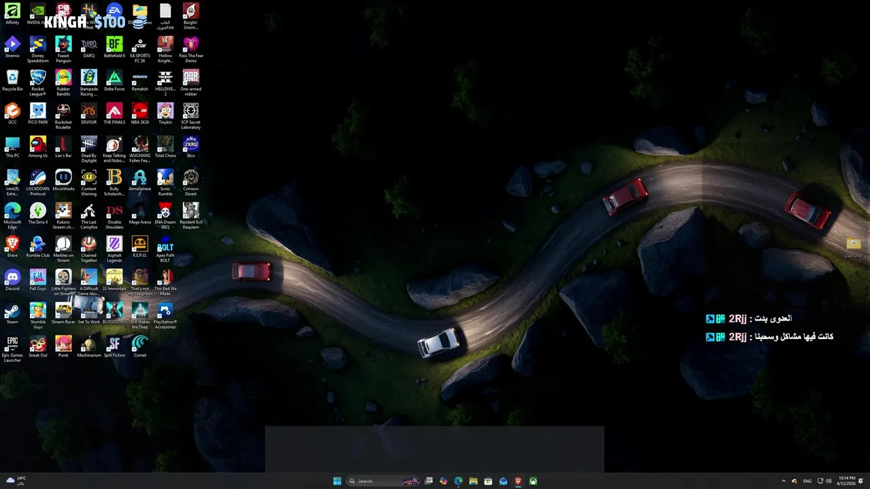The height and width of the screenshot is (489, 870).
Task: Open the Rocket League shortcut
Action: pyautogui.click(x=38, y=82)
